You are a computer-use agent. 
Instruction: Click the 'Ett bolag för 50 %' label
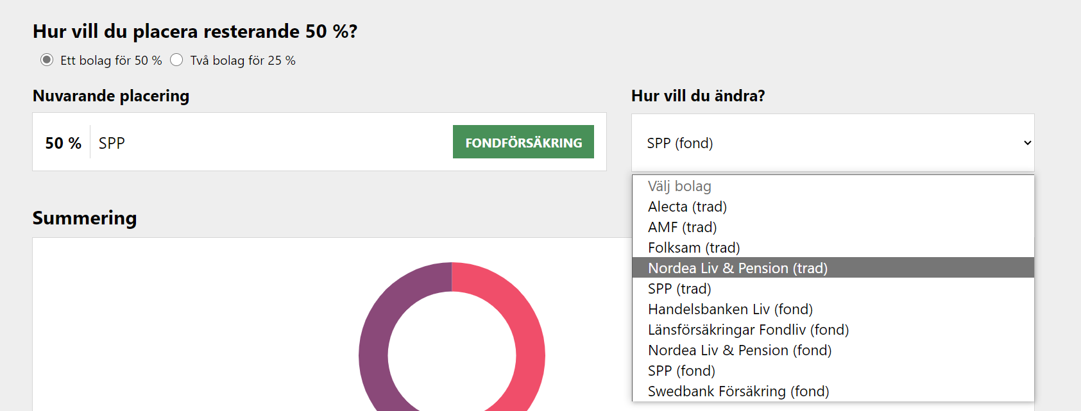pos(111,60)
